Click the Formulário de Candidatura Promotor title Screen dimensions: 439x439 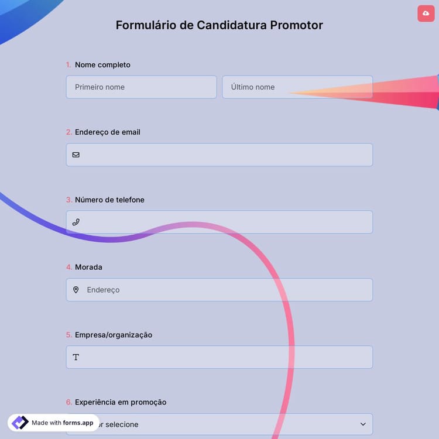pyautogui.click(x=219, y=25)
